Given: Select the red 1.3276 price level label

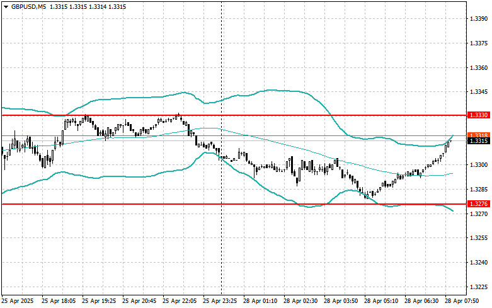Looking at the screenshot, I should (x=478, y=204).
